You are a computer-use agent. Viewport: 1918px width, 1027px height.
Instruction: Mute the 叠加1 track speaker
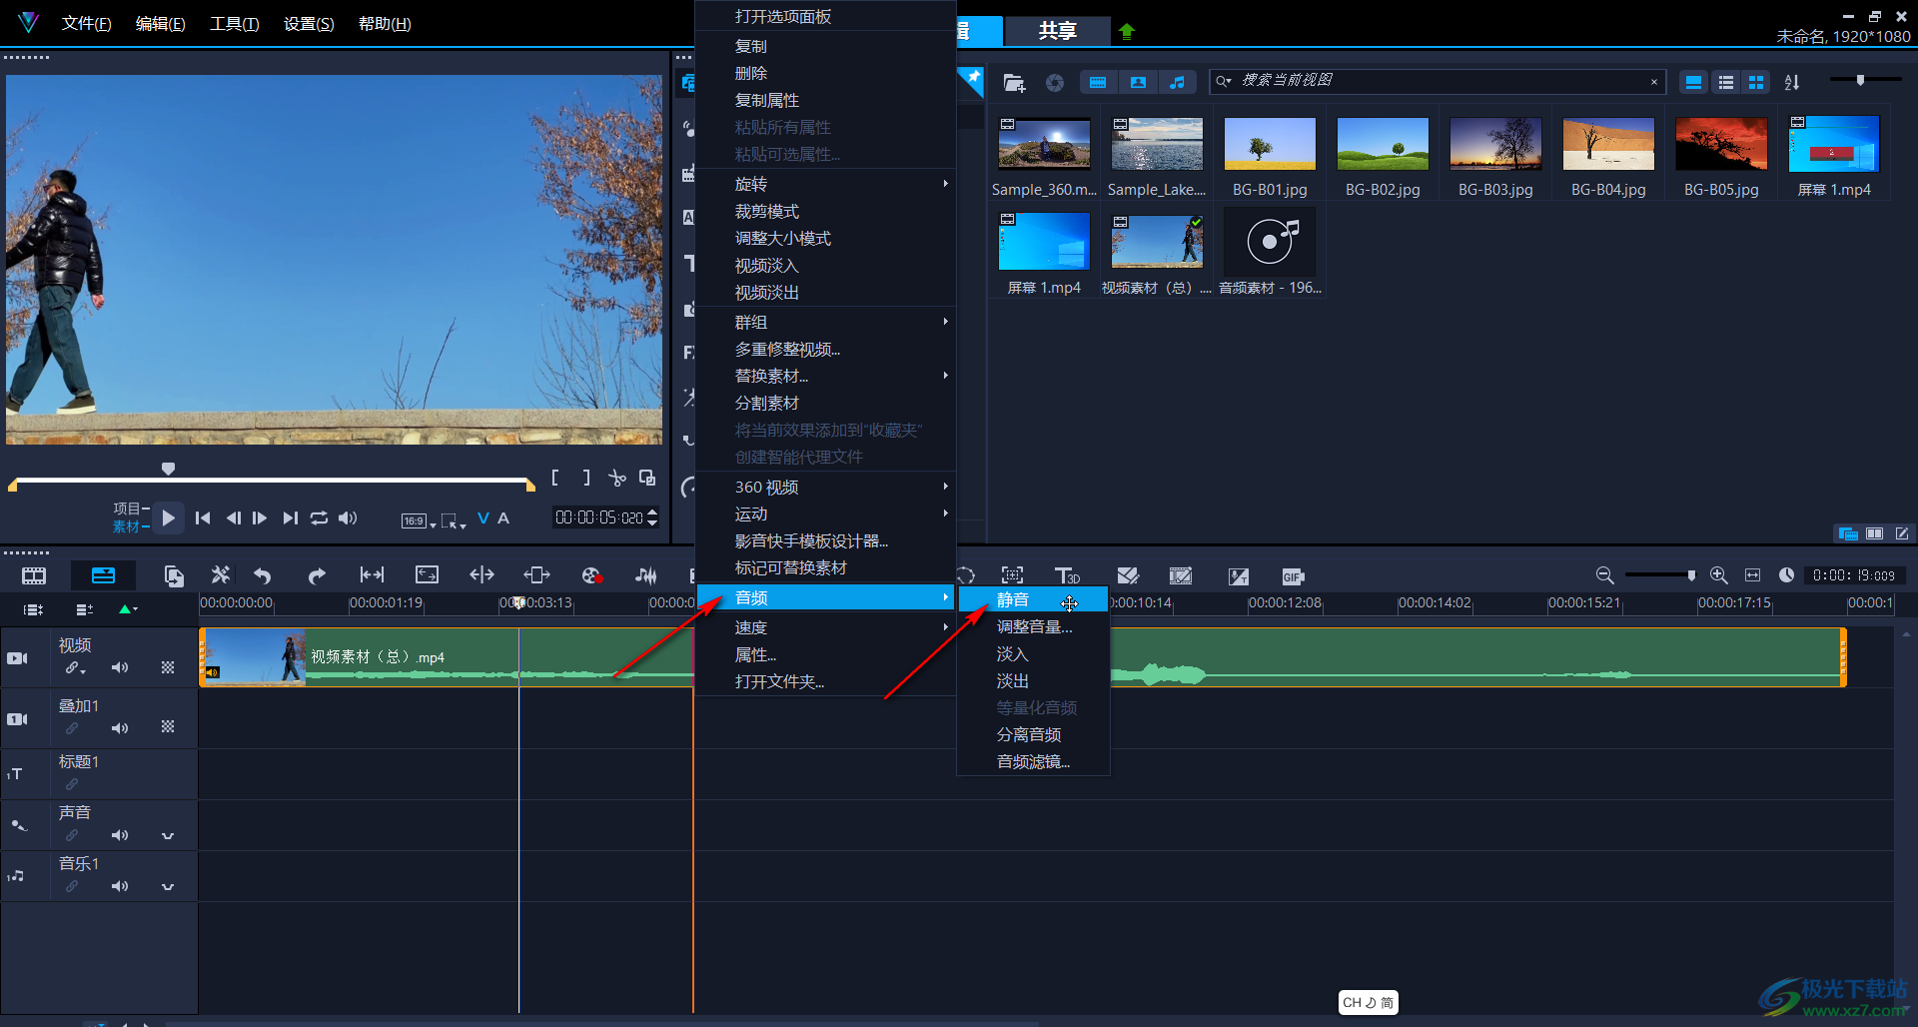(x=120, y=728)
